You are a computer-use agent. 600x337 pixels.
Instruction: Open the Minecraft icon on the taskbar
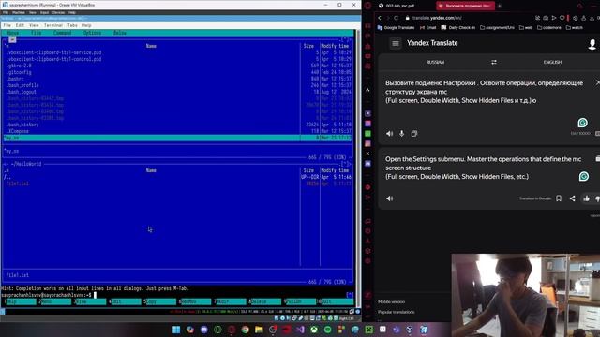click(368, 330)
